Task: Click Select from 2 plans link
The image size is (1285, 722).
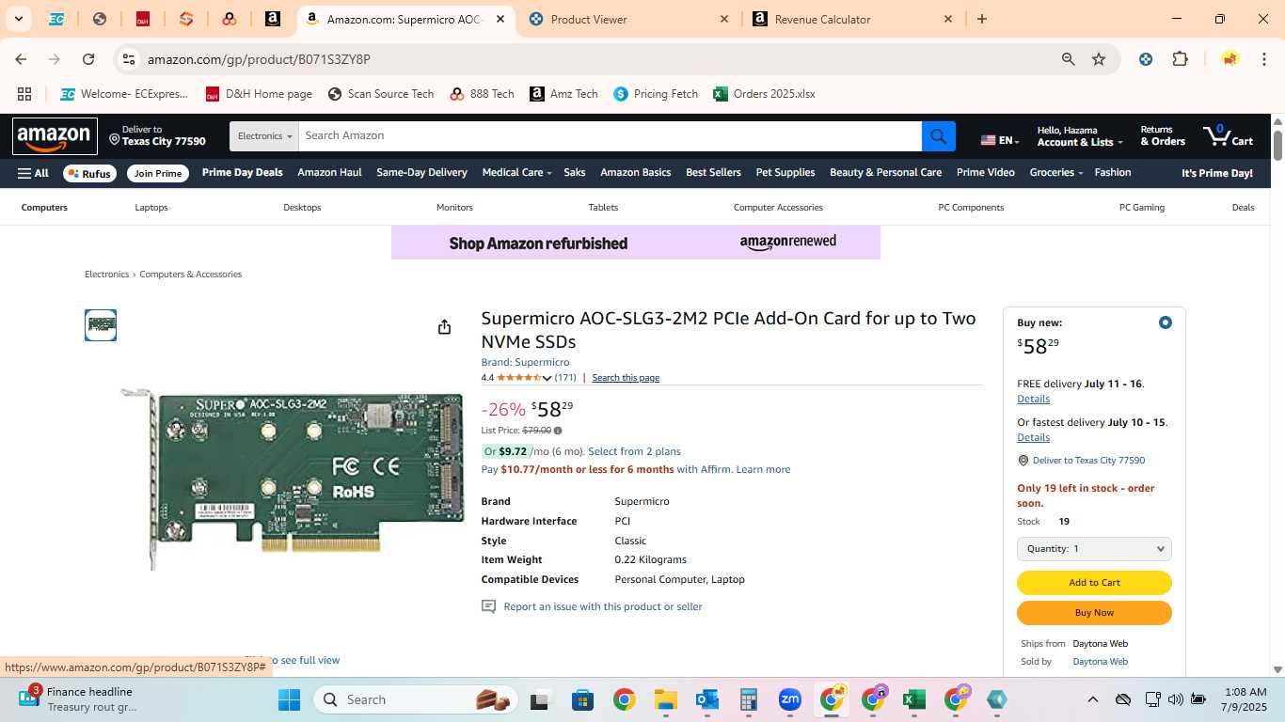Action: 634,452
